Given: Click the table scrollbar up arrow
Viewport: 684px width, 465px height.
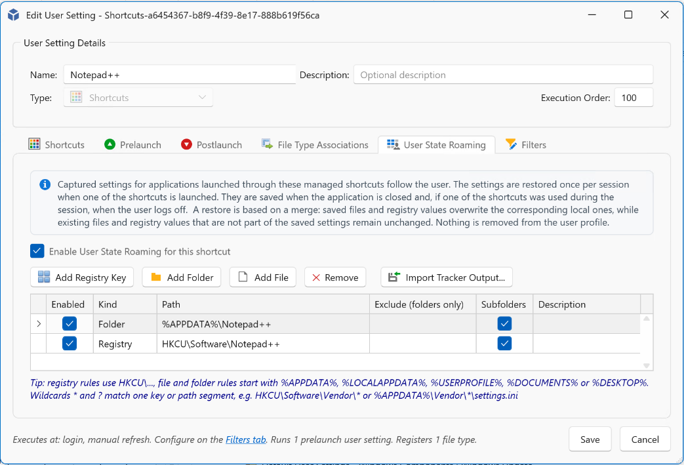Looking at the screenshot, I should [647, 319].
